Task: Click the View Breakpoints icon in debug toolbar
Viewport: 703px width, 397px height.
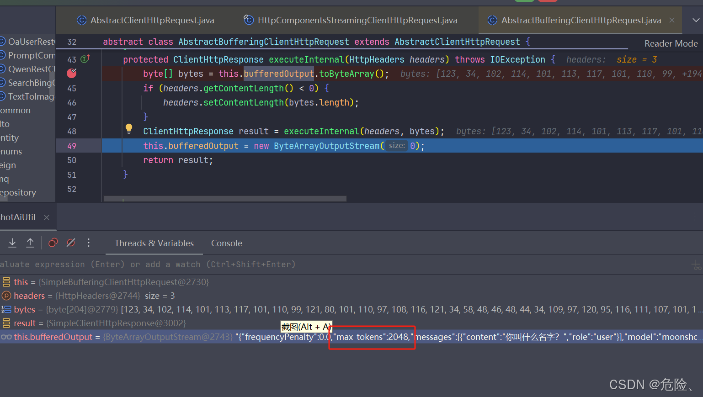Action: (53, 243)
